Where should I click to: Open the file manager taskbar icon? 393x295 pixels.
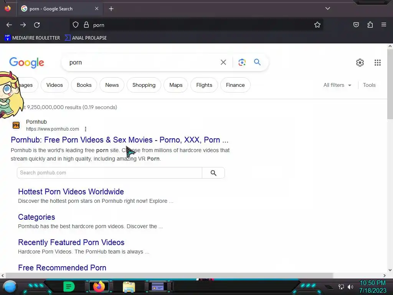click(x=129, y=287)
